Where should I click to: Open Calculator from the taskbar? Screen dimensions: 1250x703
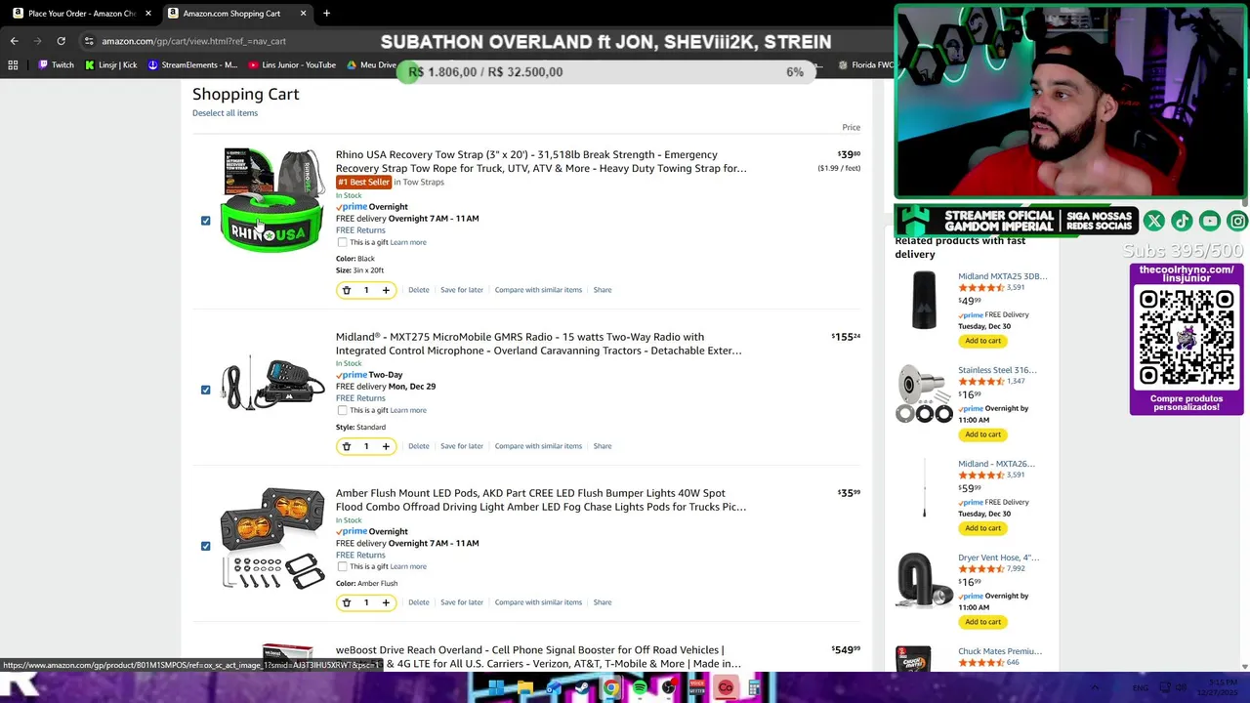coord(755,688)
